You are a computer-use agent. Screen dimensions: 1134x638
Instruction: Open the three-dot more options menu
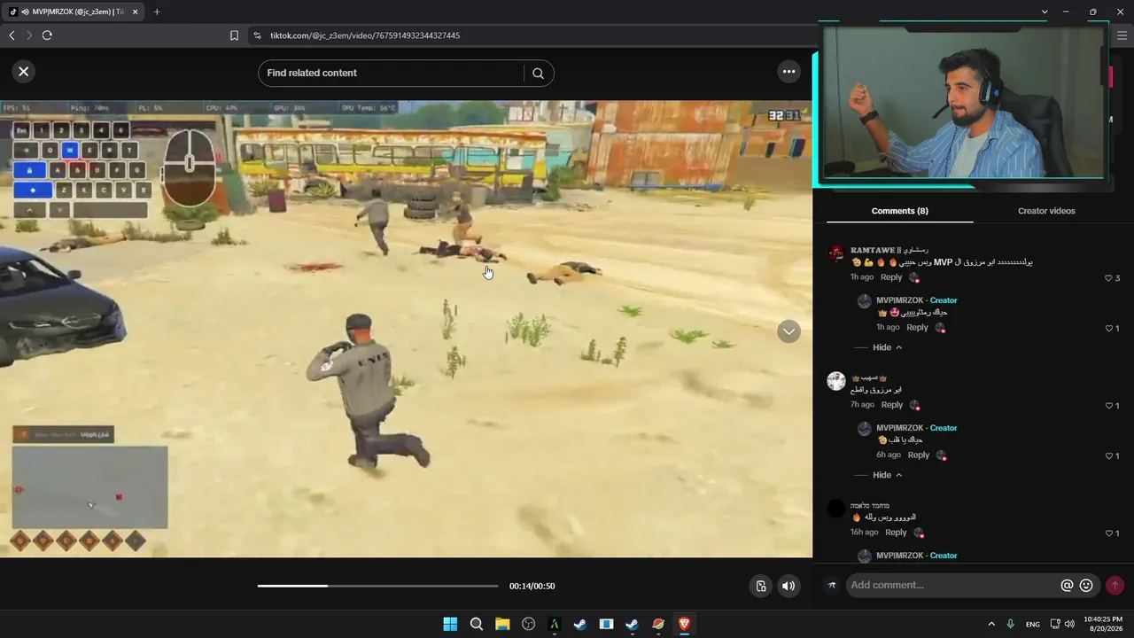(788, 72)
